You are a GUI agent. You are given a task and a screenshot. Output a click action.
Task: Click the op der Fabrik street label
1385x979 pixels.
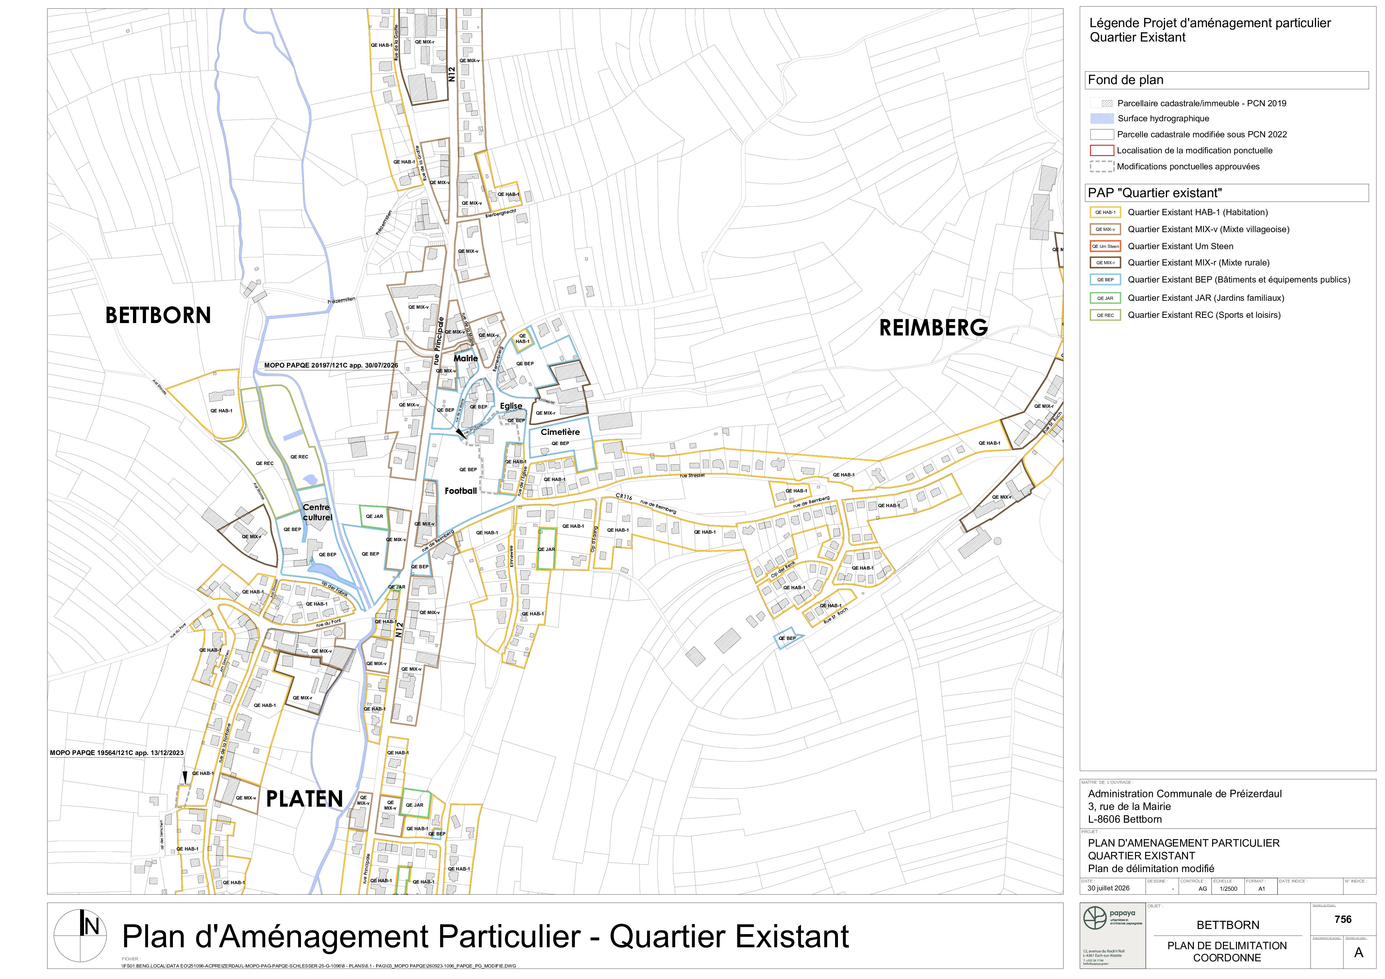(x=335, y=589)
